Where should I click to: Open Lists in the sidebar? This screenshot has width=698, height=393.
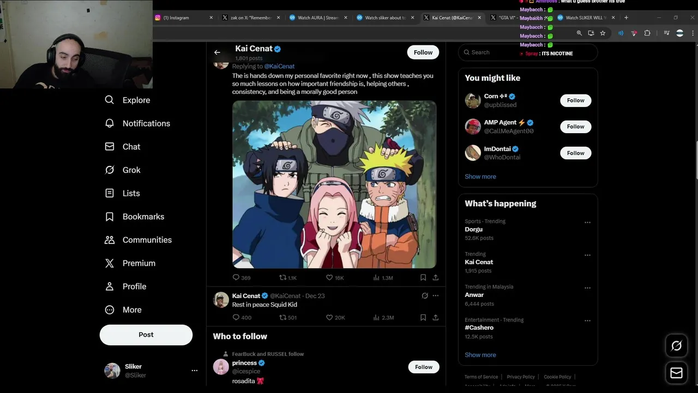point(123,193)
